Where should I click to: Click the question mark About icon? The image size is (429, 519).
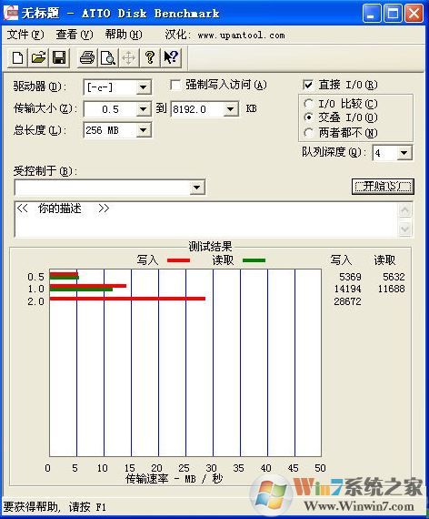(x=150, y=57)
